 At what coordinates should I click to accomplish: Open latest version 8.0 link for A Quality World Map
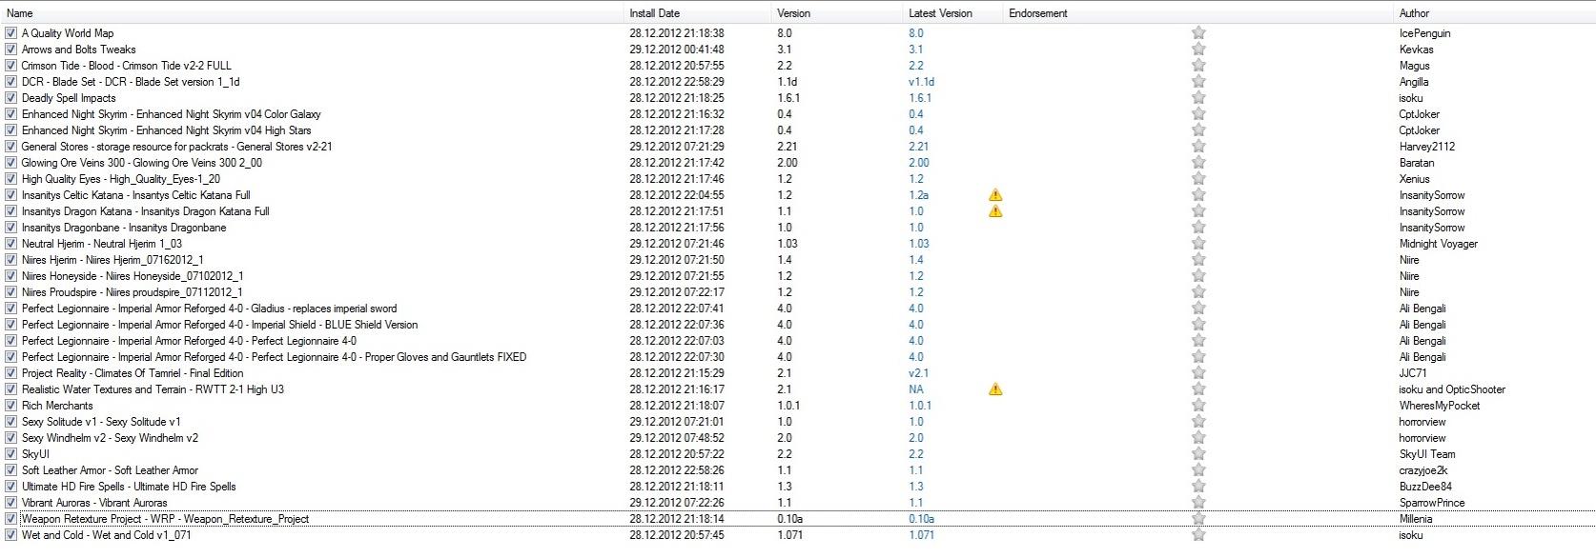coord(915,33)
